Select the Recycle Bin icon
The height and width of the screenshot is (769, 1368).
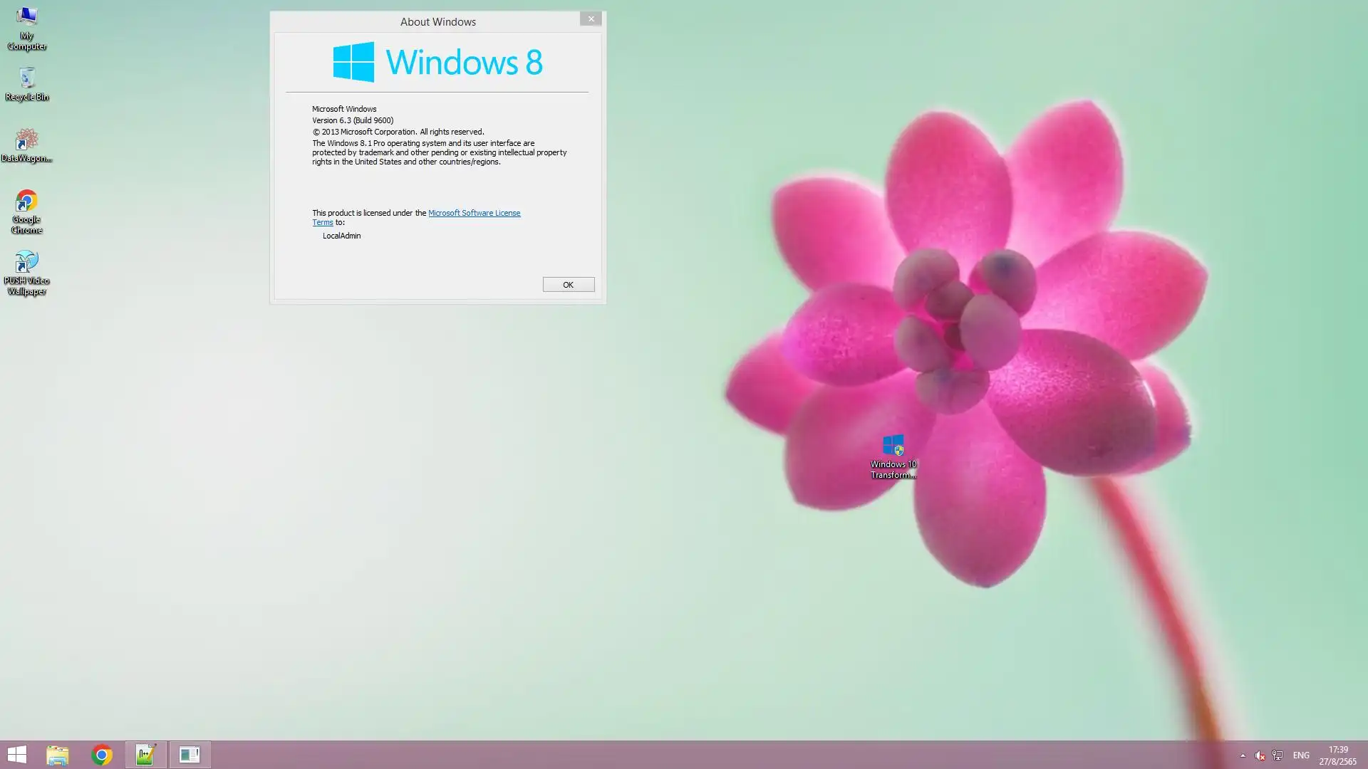click(x=26, y=83)
